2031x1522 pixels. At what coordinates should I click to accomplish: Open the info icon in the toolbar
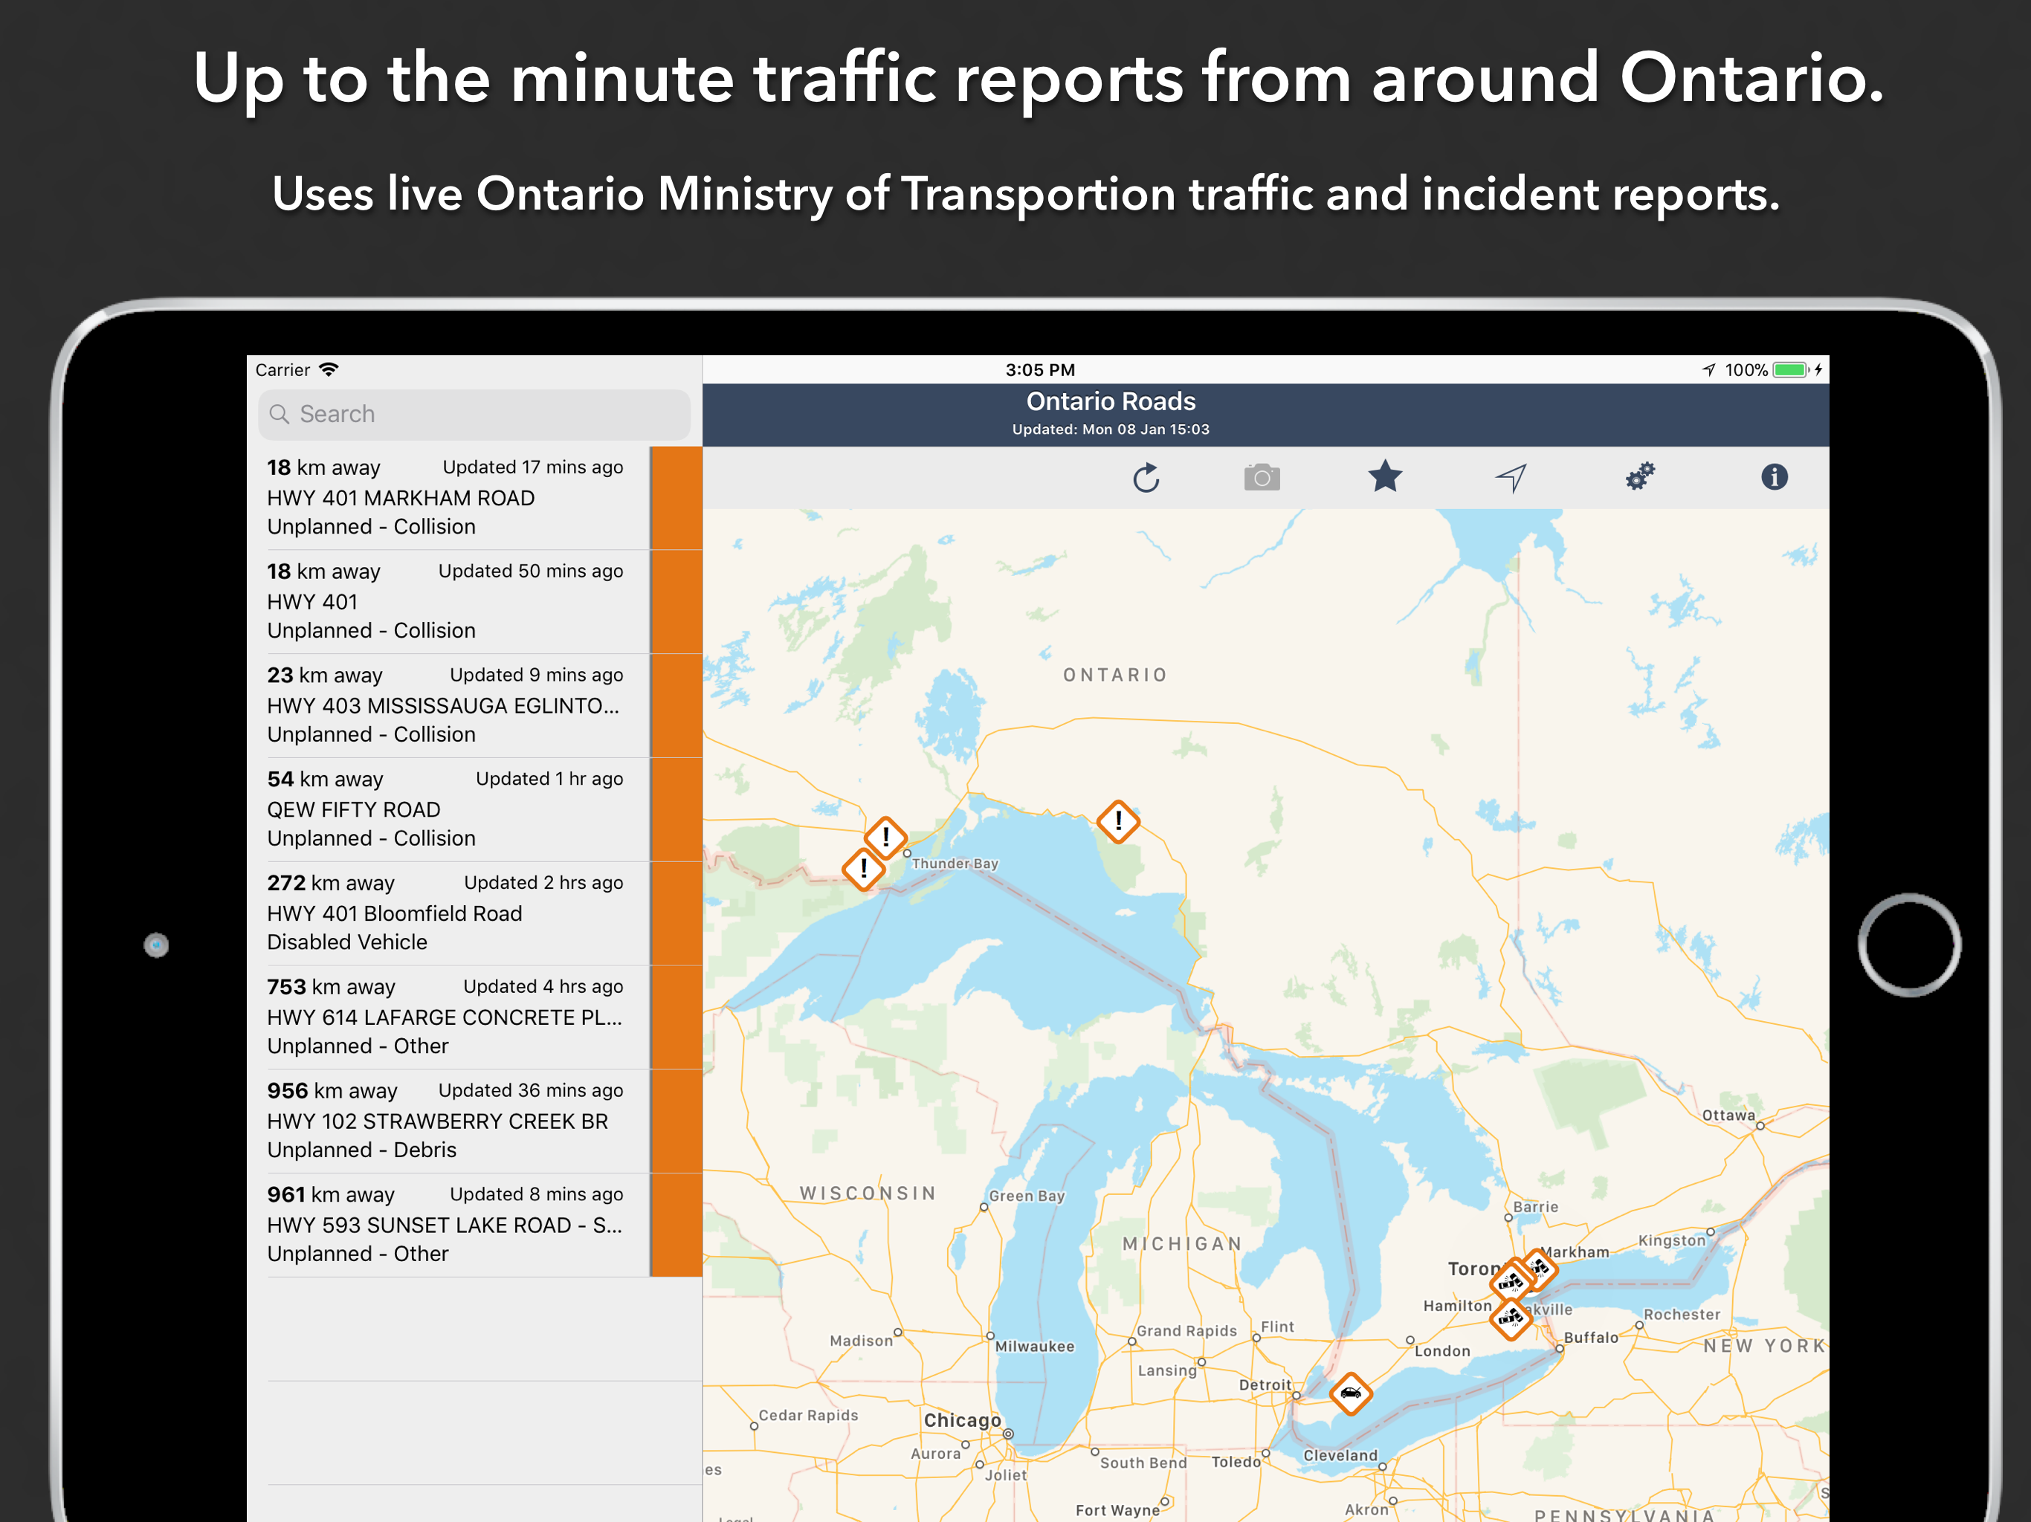(1774, 476)
